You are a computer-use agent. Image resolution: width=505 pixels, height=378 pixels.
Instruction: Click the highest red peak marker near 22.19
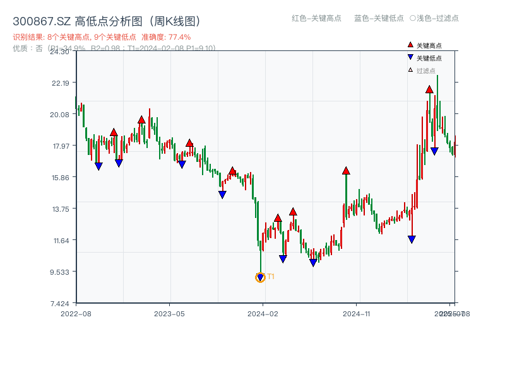[x=429, y=89]
